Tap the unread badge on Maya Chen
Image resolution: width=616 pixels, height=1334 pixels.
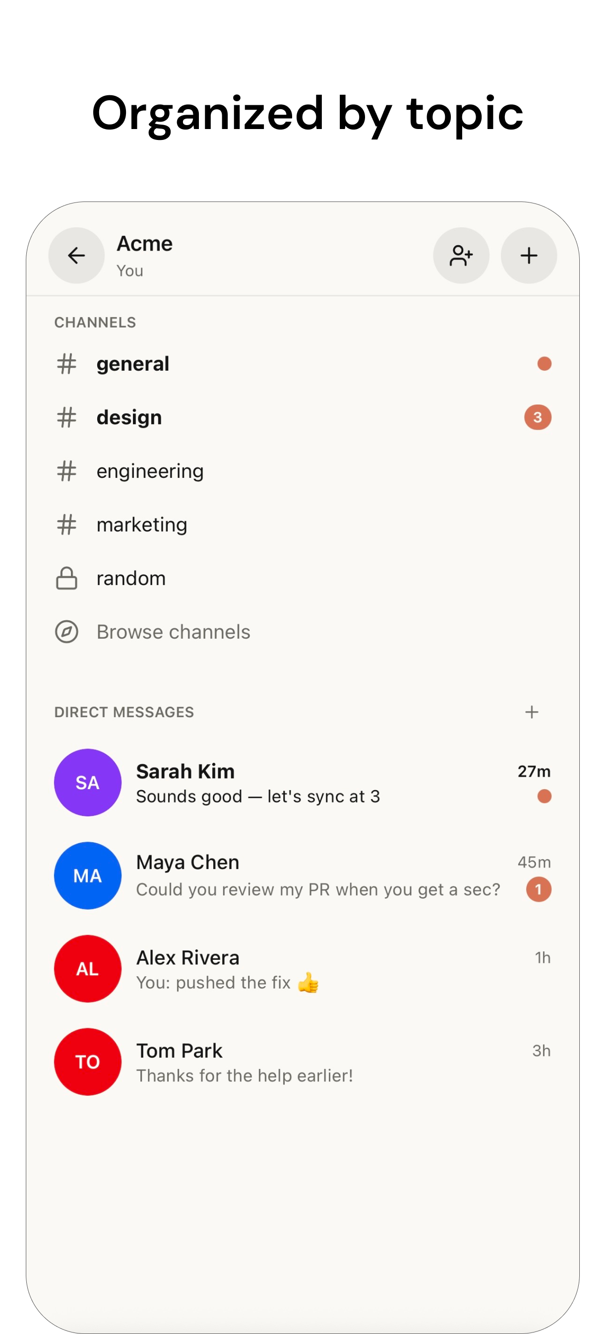pyautogui.click(x=538, y=890)
